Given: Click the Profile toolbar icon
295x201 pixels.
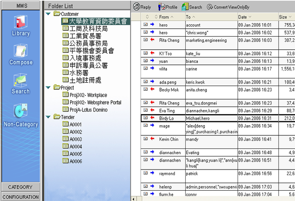Looking at the screenshot, I should click(x=161, y=7).
